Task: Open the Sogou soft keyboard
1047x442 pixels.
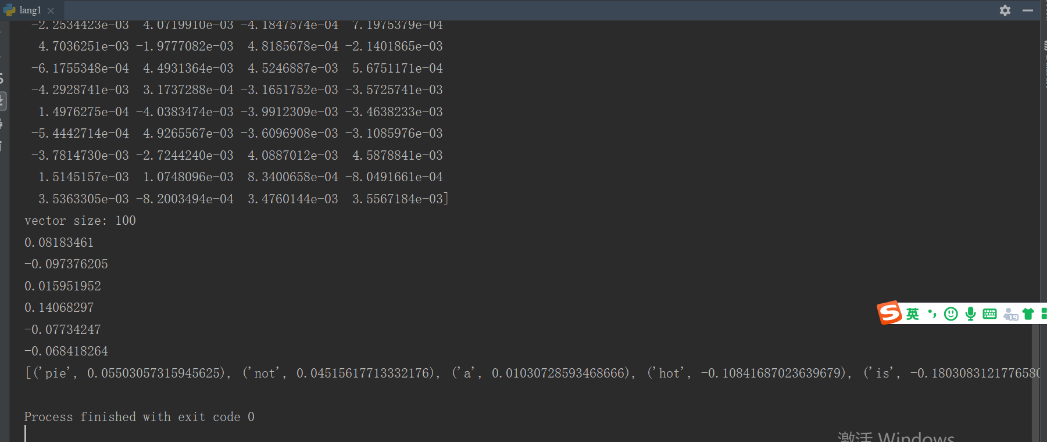Action: coord(989,314)
